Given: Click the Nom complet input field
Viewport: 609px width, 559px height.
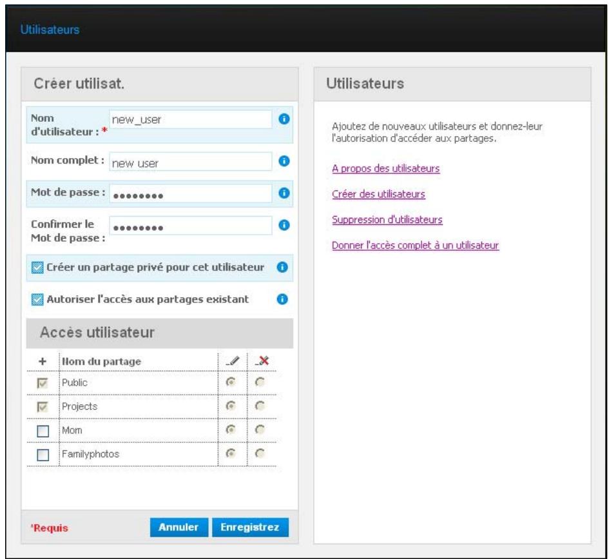Looking at the screenshot, I should (190, 162).
